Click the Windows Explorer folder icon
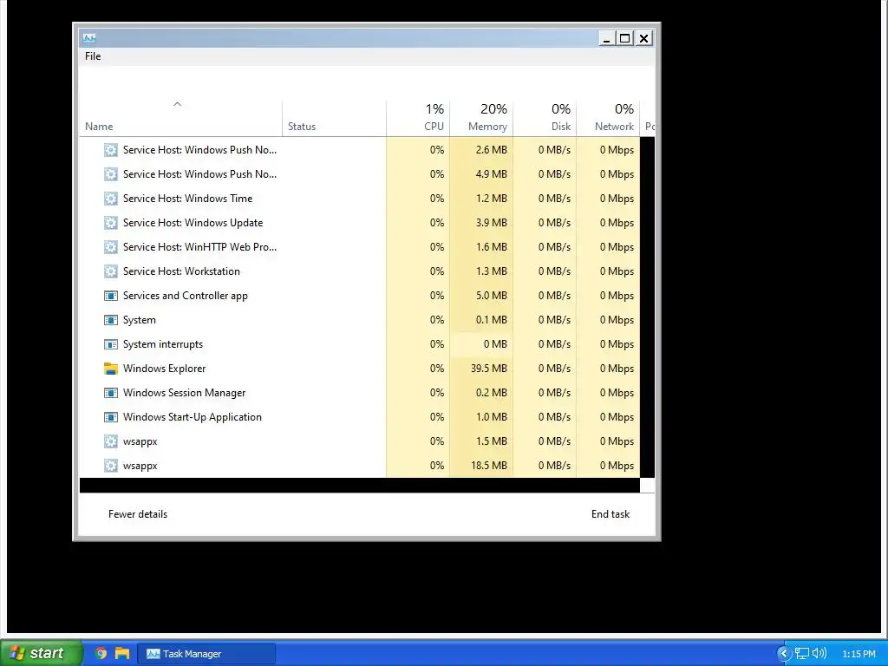The width and height of the screenshot is (888, 666). (x=111, y=369)
